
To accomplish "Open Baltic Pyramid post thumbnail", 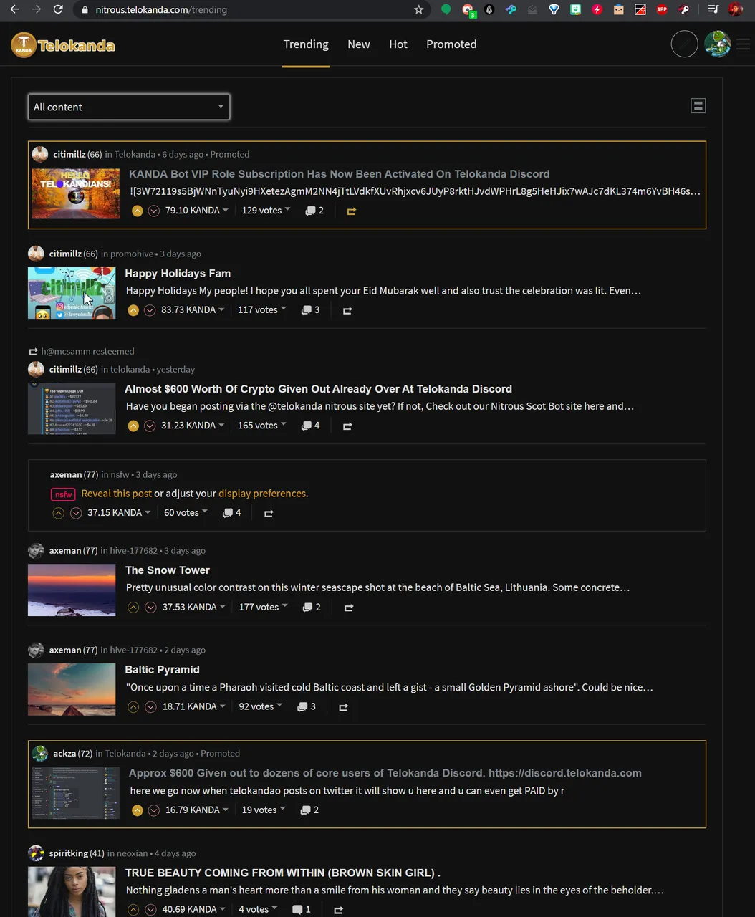I will 72,690.
